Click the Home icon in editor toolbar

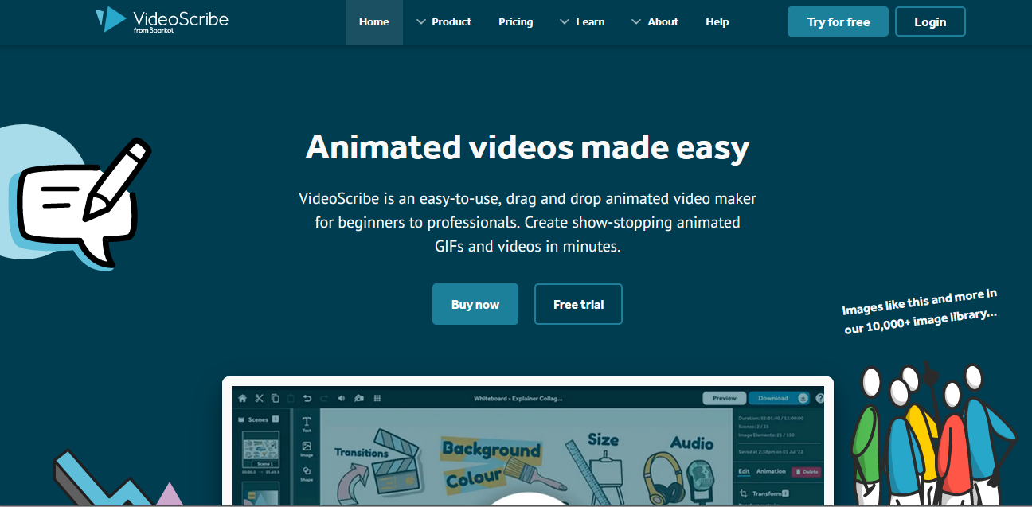pos(242,398)
